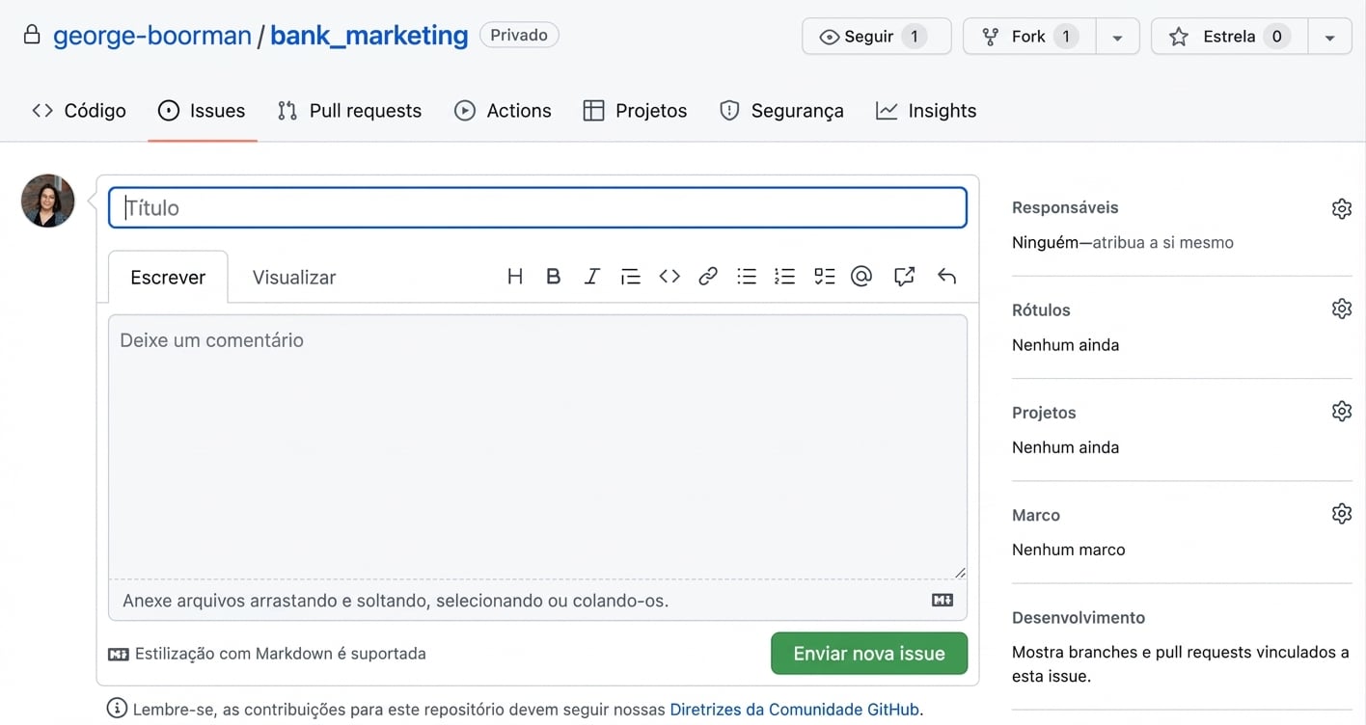Image resolution: width=1366 pixels, height=725 pixels.
Task: Open the Rótulos gear settings
Action: 1342,309
